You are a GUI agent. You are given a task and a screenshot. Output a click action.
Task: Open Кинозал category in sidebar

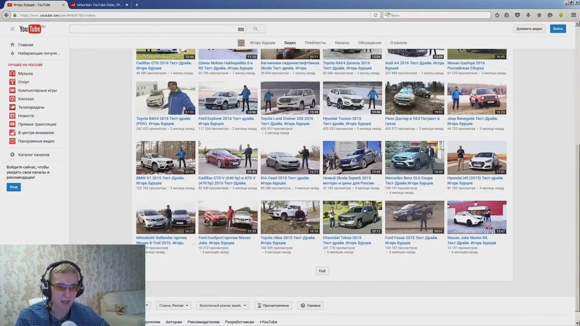click(26, 99)
